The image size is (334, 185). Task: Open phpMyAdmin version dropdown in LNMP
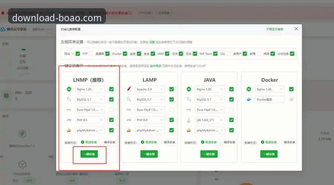(90, 130)
